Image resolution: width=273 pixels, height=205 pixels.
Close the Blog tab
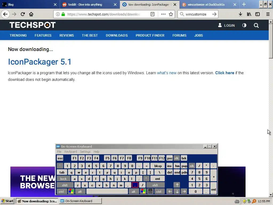click(55, 5)
